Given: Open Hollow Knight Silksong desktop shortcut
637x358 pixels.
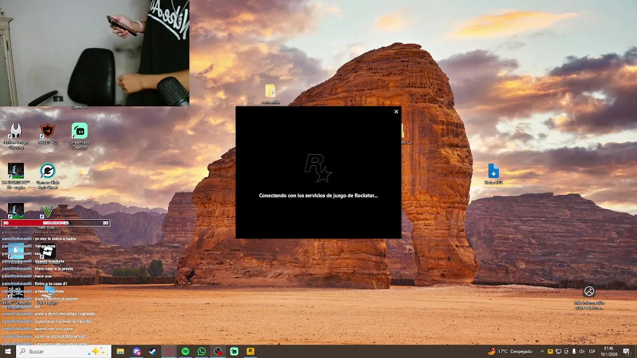Looking at the screenshot, I should [x=16, y=136].
